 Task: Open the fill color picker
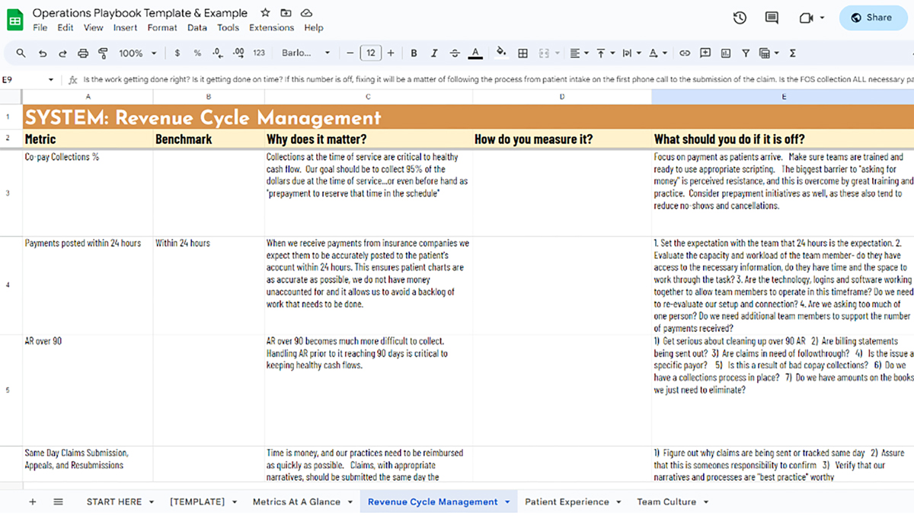coord(501,53)
